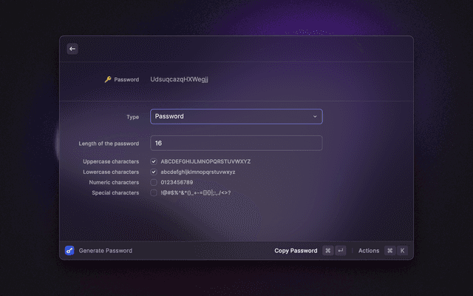The width and height of the screenshot is (473, 296).
Task: Click the ABCDEFGHIJKLMNOPQRSTUVWXYZ label
Action: tap(205, 161)
